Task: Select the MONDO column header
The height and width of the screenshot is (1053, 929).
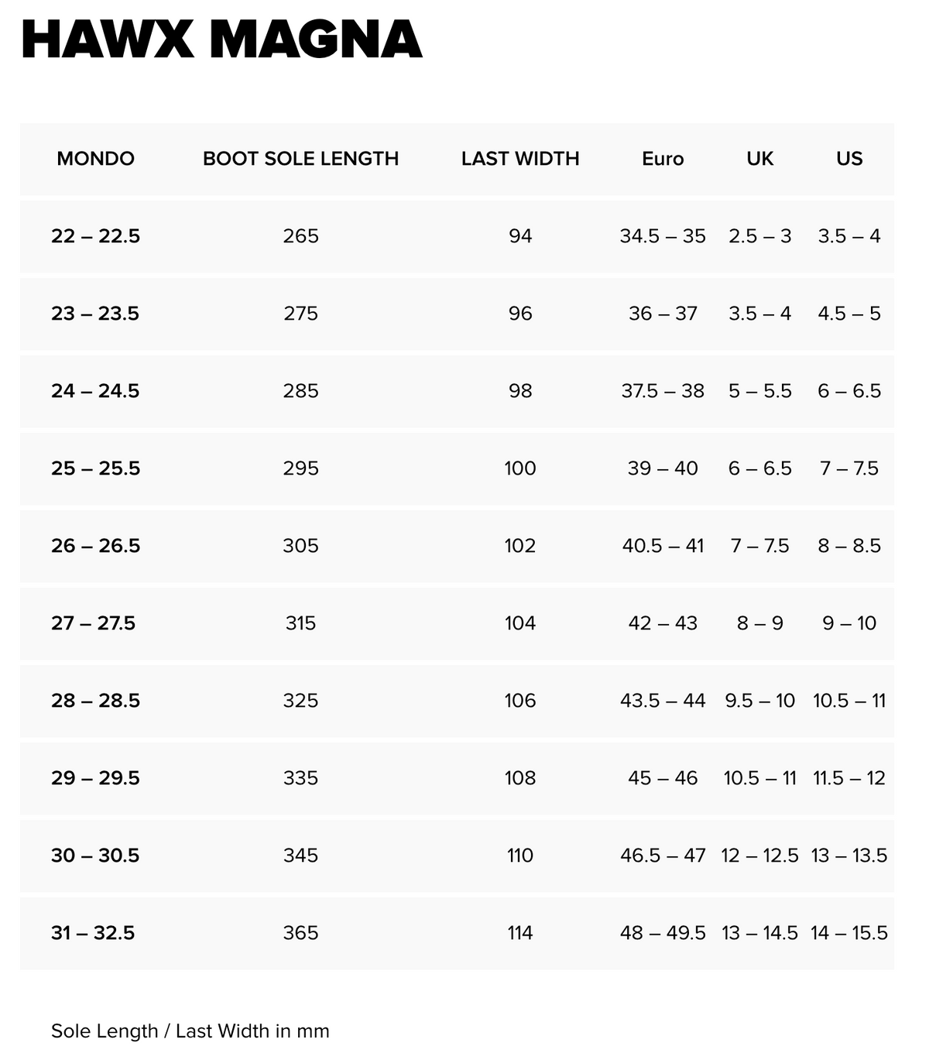Action: pyautogui.click(x=95, y=159)
